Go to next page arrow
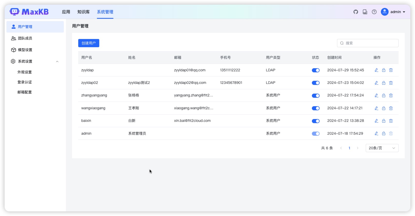This screenshot has width=415, height=216. 358,148
